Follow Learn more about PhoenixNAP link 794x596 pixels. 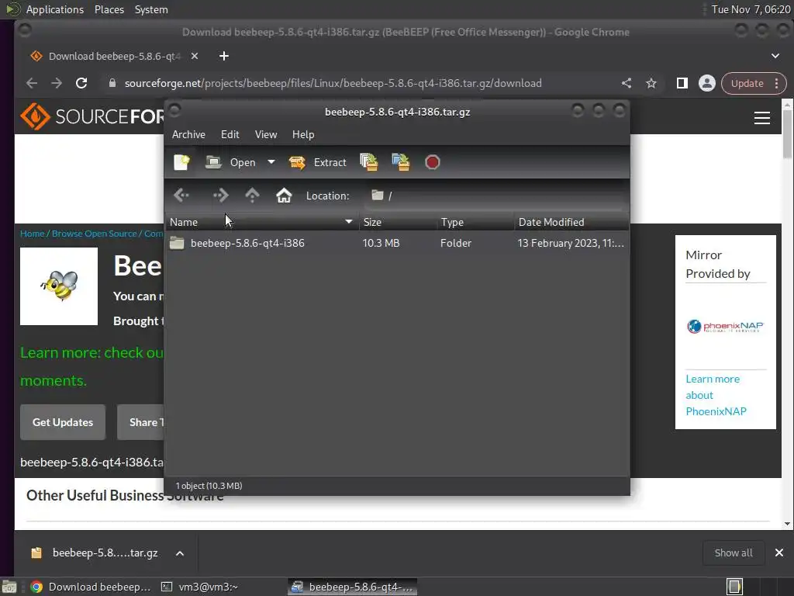pos(716,395)
